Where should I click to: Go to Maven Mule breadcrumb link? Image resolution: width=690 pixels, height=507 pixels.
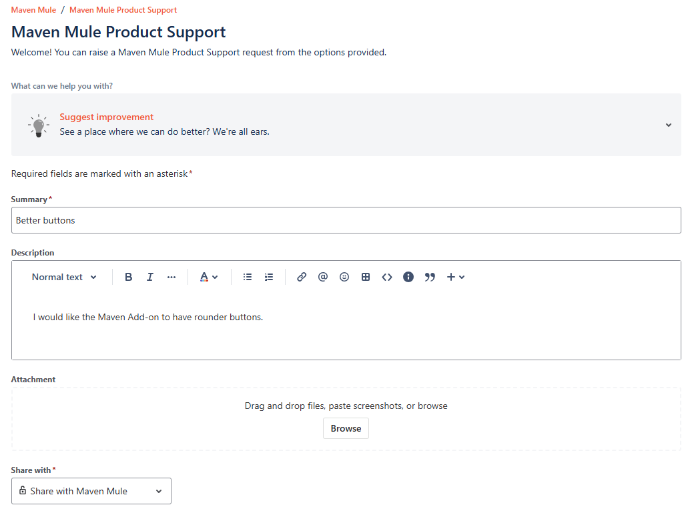pos(33,10)
